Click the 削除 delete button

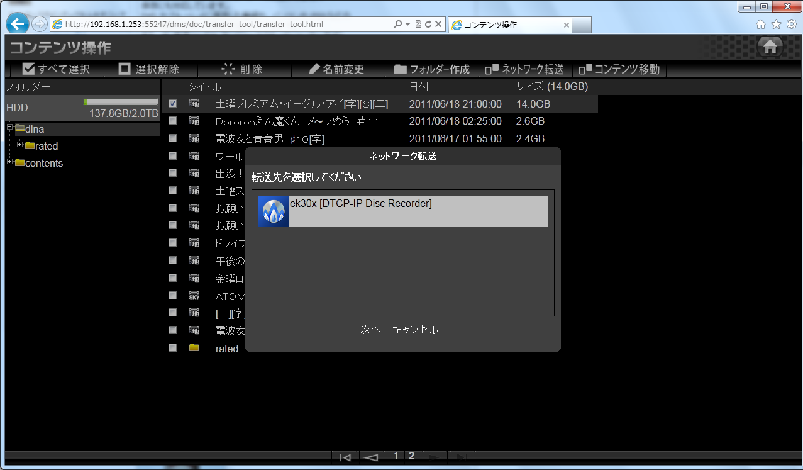[x=242, y=69]
